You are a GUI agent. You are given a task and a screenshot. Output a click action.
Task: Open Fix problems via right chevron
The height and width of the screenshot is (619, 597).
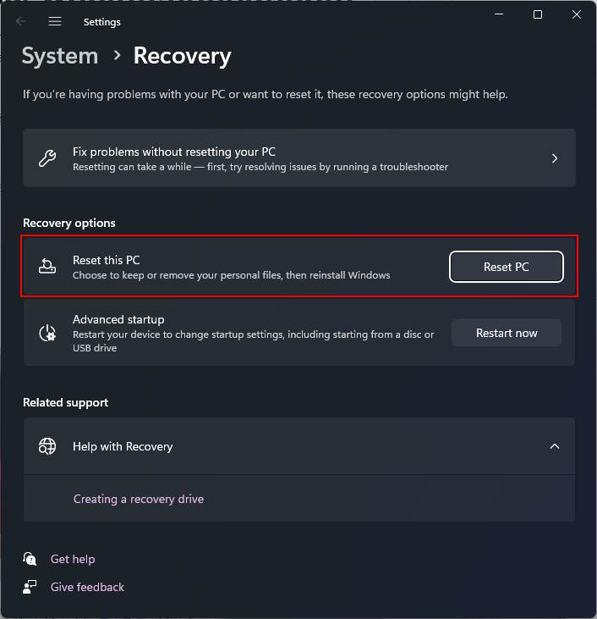pyautogui.click(x=555, y=158)
